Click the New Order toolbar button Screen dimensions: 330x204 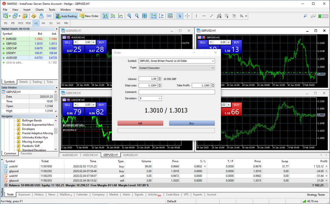coord(89,16)
